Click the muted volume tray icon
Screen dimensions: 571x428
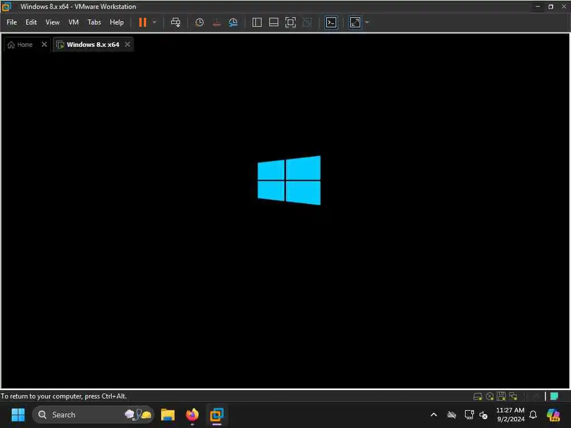coord(483,415)
